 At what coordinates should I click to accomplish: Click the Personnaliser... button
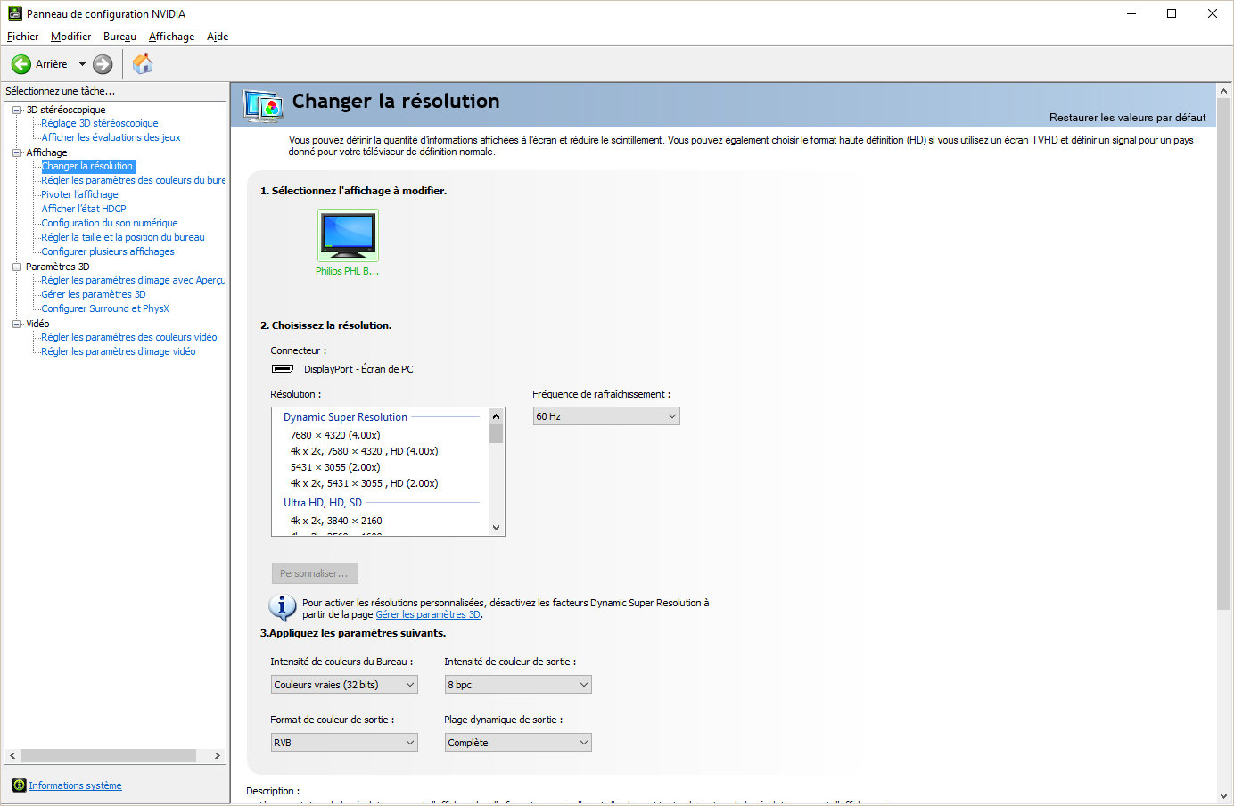tap(315, 573)
